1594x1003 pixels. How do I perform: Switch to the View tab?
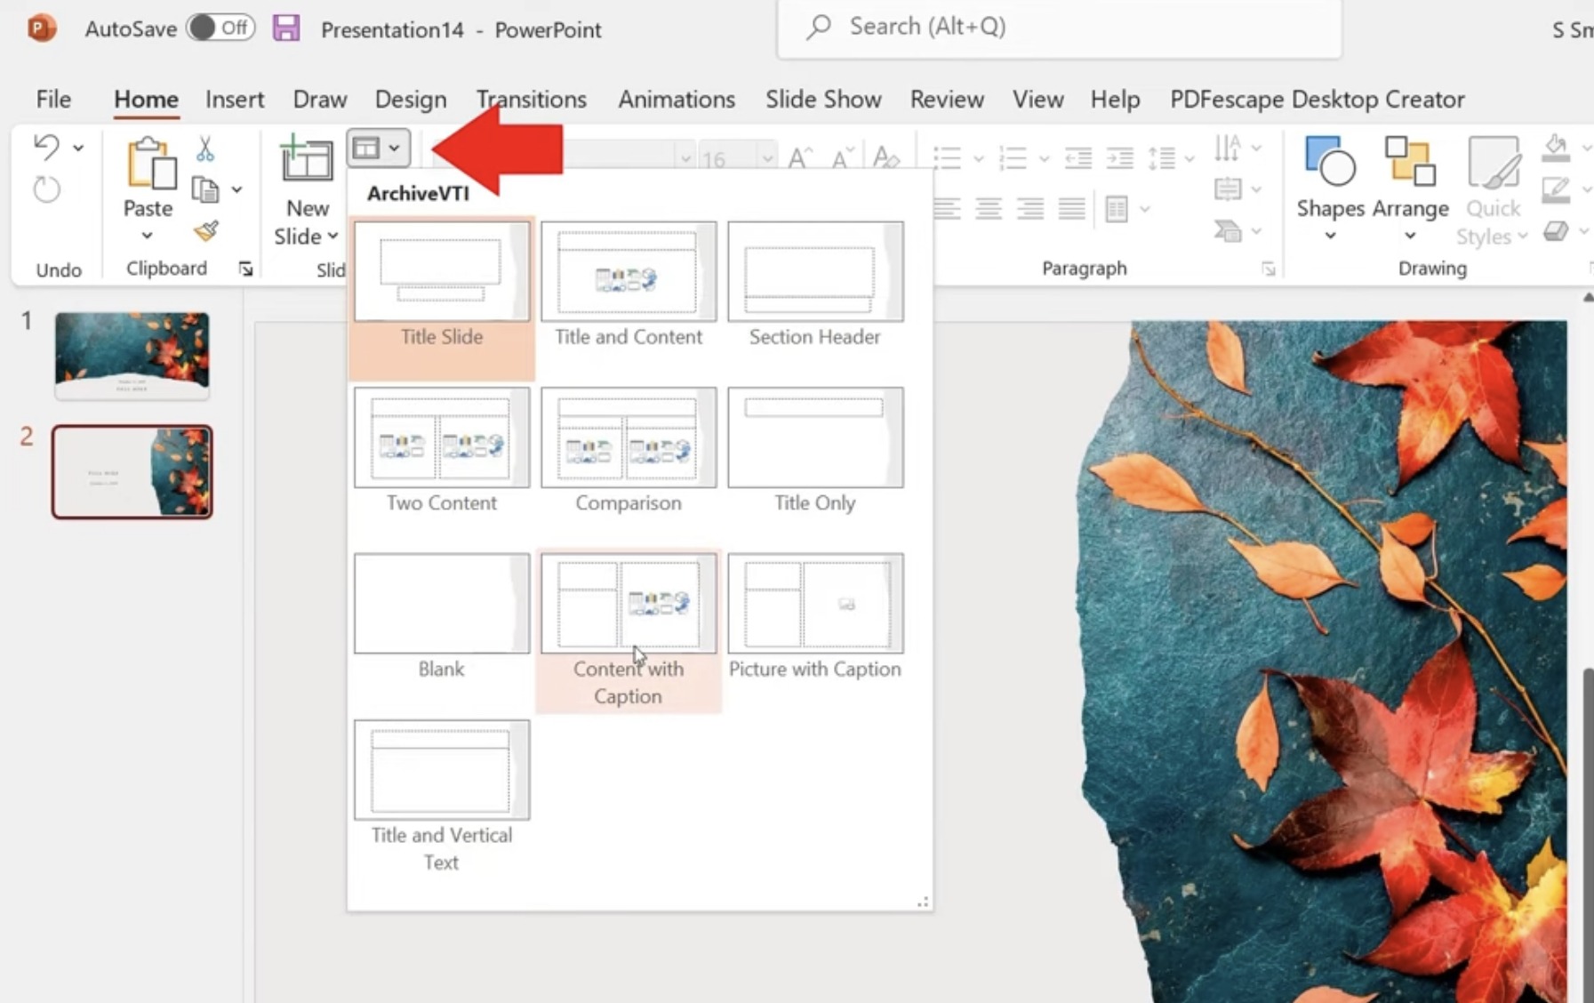1037,99
